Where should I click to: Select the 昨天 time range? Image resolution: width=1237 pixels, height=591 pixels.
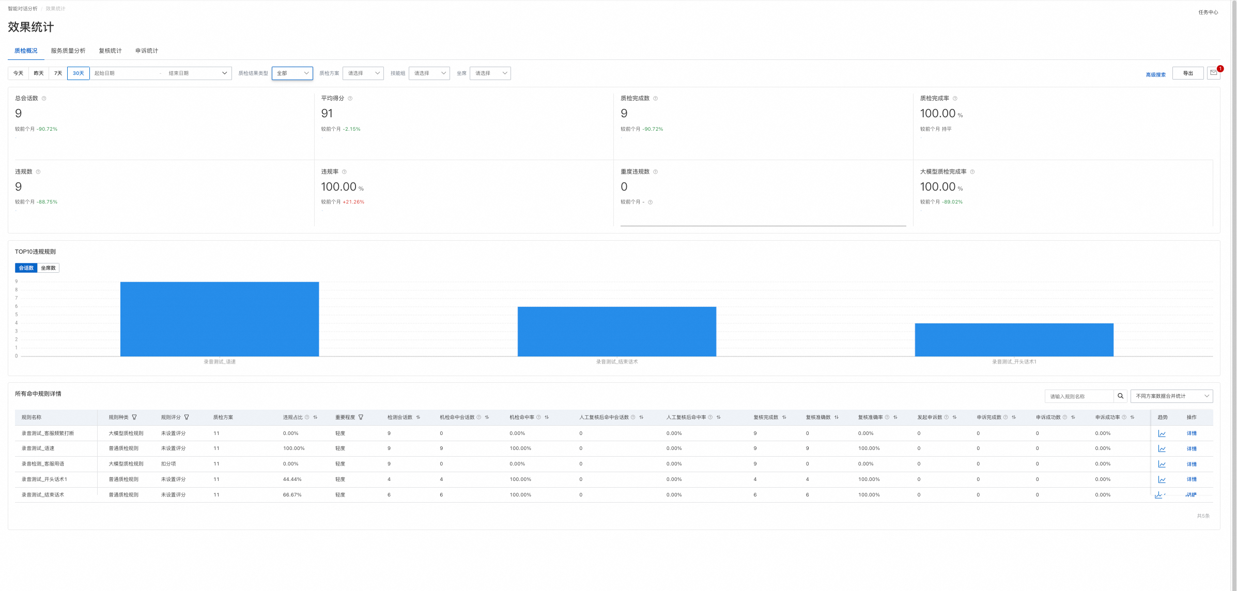(39, 73)
